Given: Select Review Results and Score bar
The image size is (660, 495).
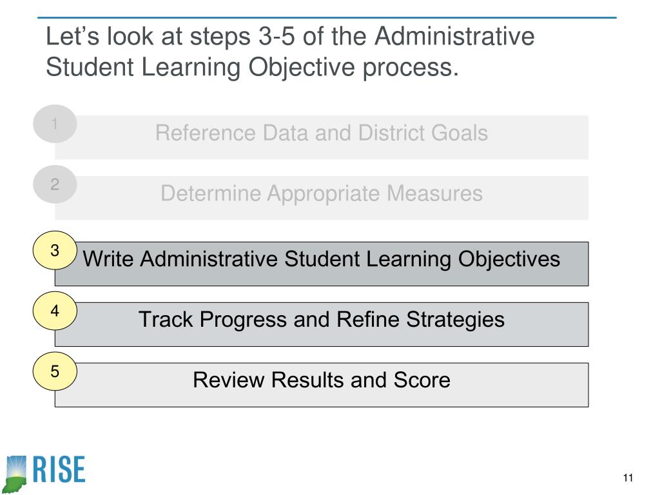Looking at the screenshot, I should pos(322,385).
